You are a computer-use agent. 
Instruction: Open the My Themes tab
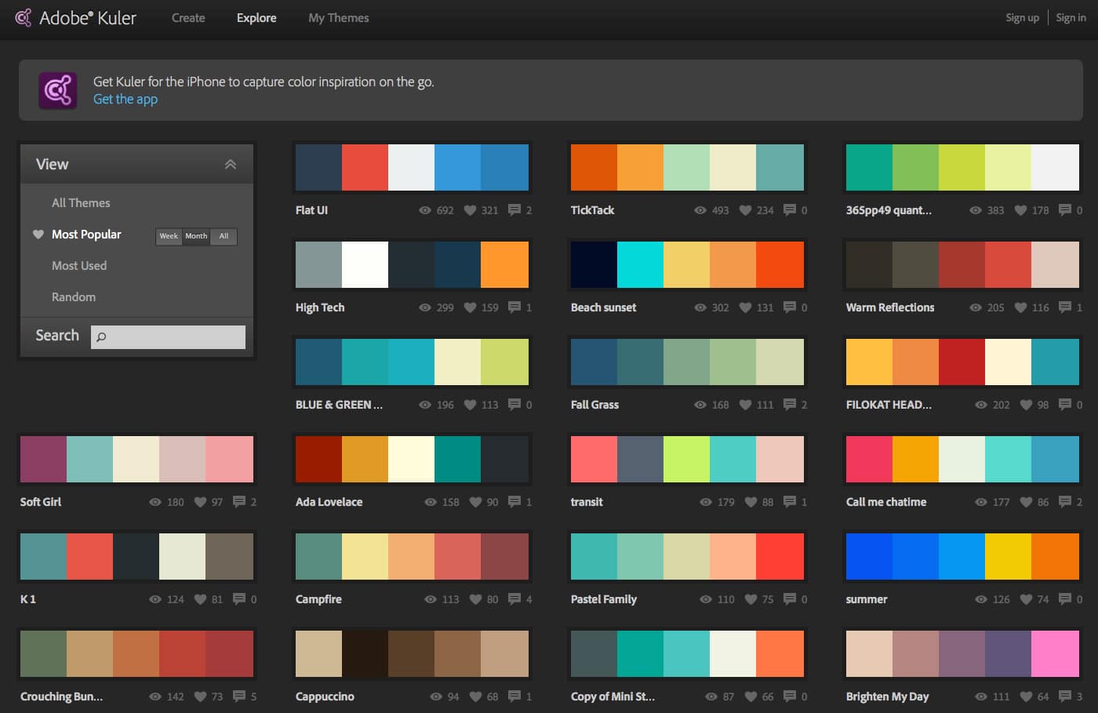coord(338,17)
